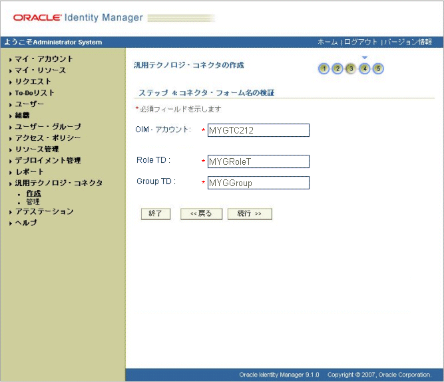Click step 4 circle in wizard progress
444x382 pixels.
(365, 68)
